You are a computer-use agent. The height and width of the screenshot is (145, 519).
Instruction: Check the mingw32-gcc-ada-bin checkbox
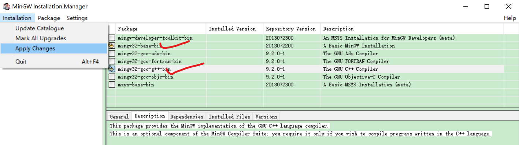[112, 53]
